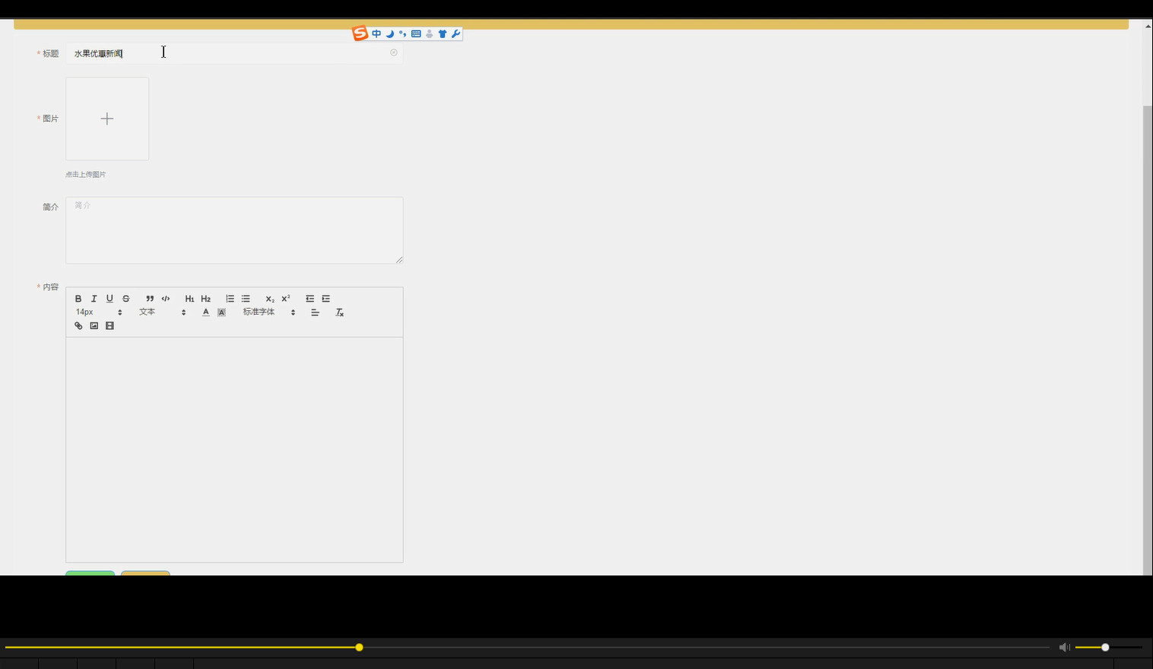Viewport: 1153px width, 669px height.
Task: Open the Sogou toolbox wrench icon
Action: click(456, 33)
